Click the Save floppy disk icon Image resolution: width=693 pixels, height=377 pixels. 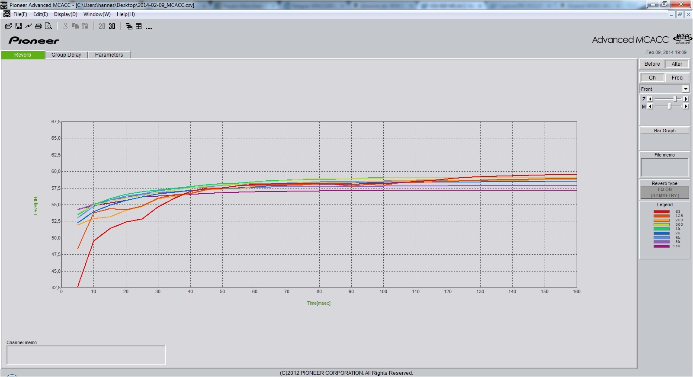pyautogui.click(x=19, y=26)
